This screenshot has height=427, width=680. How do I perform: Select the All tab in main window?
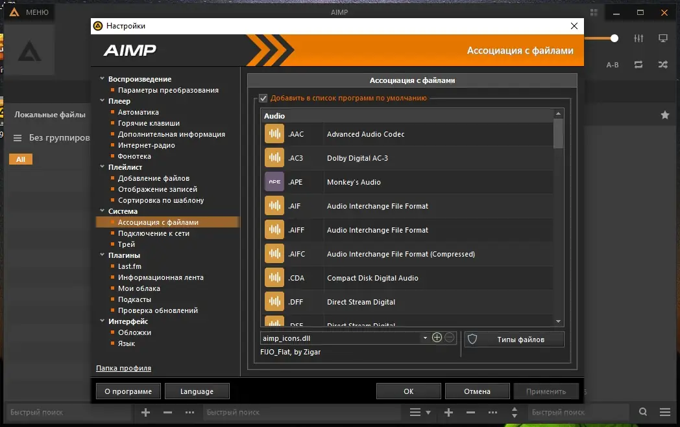tap(21, 159)
